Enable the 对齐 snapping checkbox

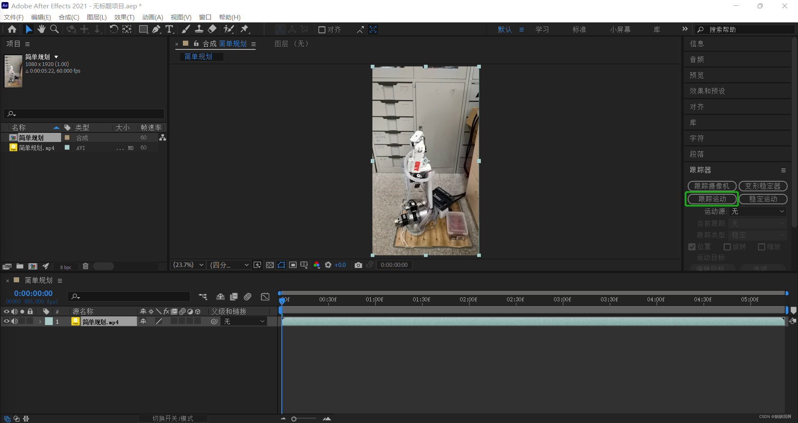point(322,29)
